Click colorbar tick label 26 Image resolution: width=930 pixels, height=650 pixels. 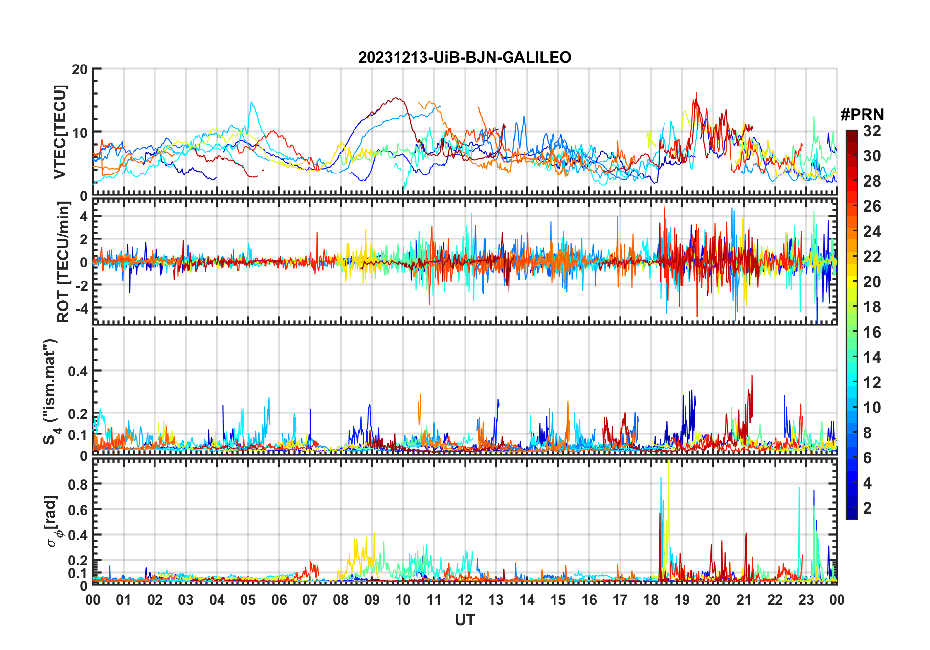(872, 206)
